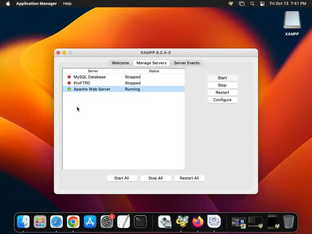The width and height of the screenshot is (312, 234).
Task: Open Launchpad from the dock
Action: click(40, 222)
